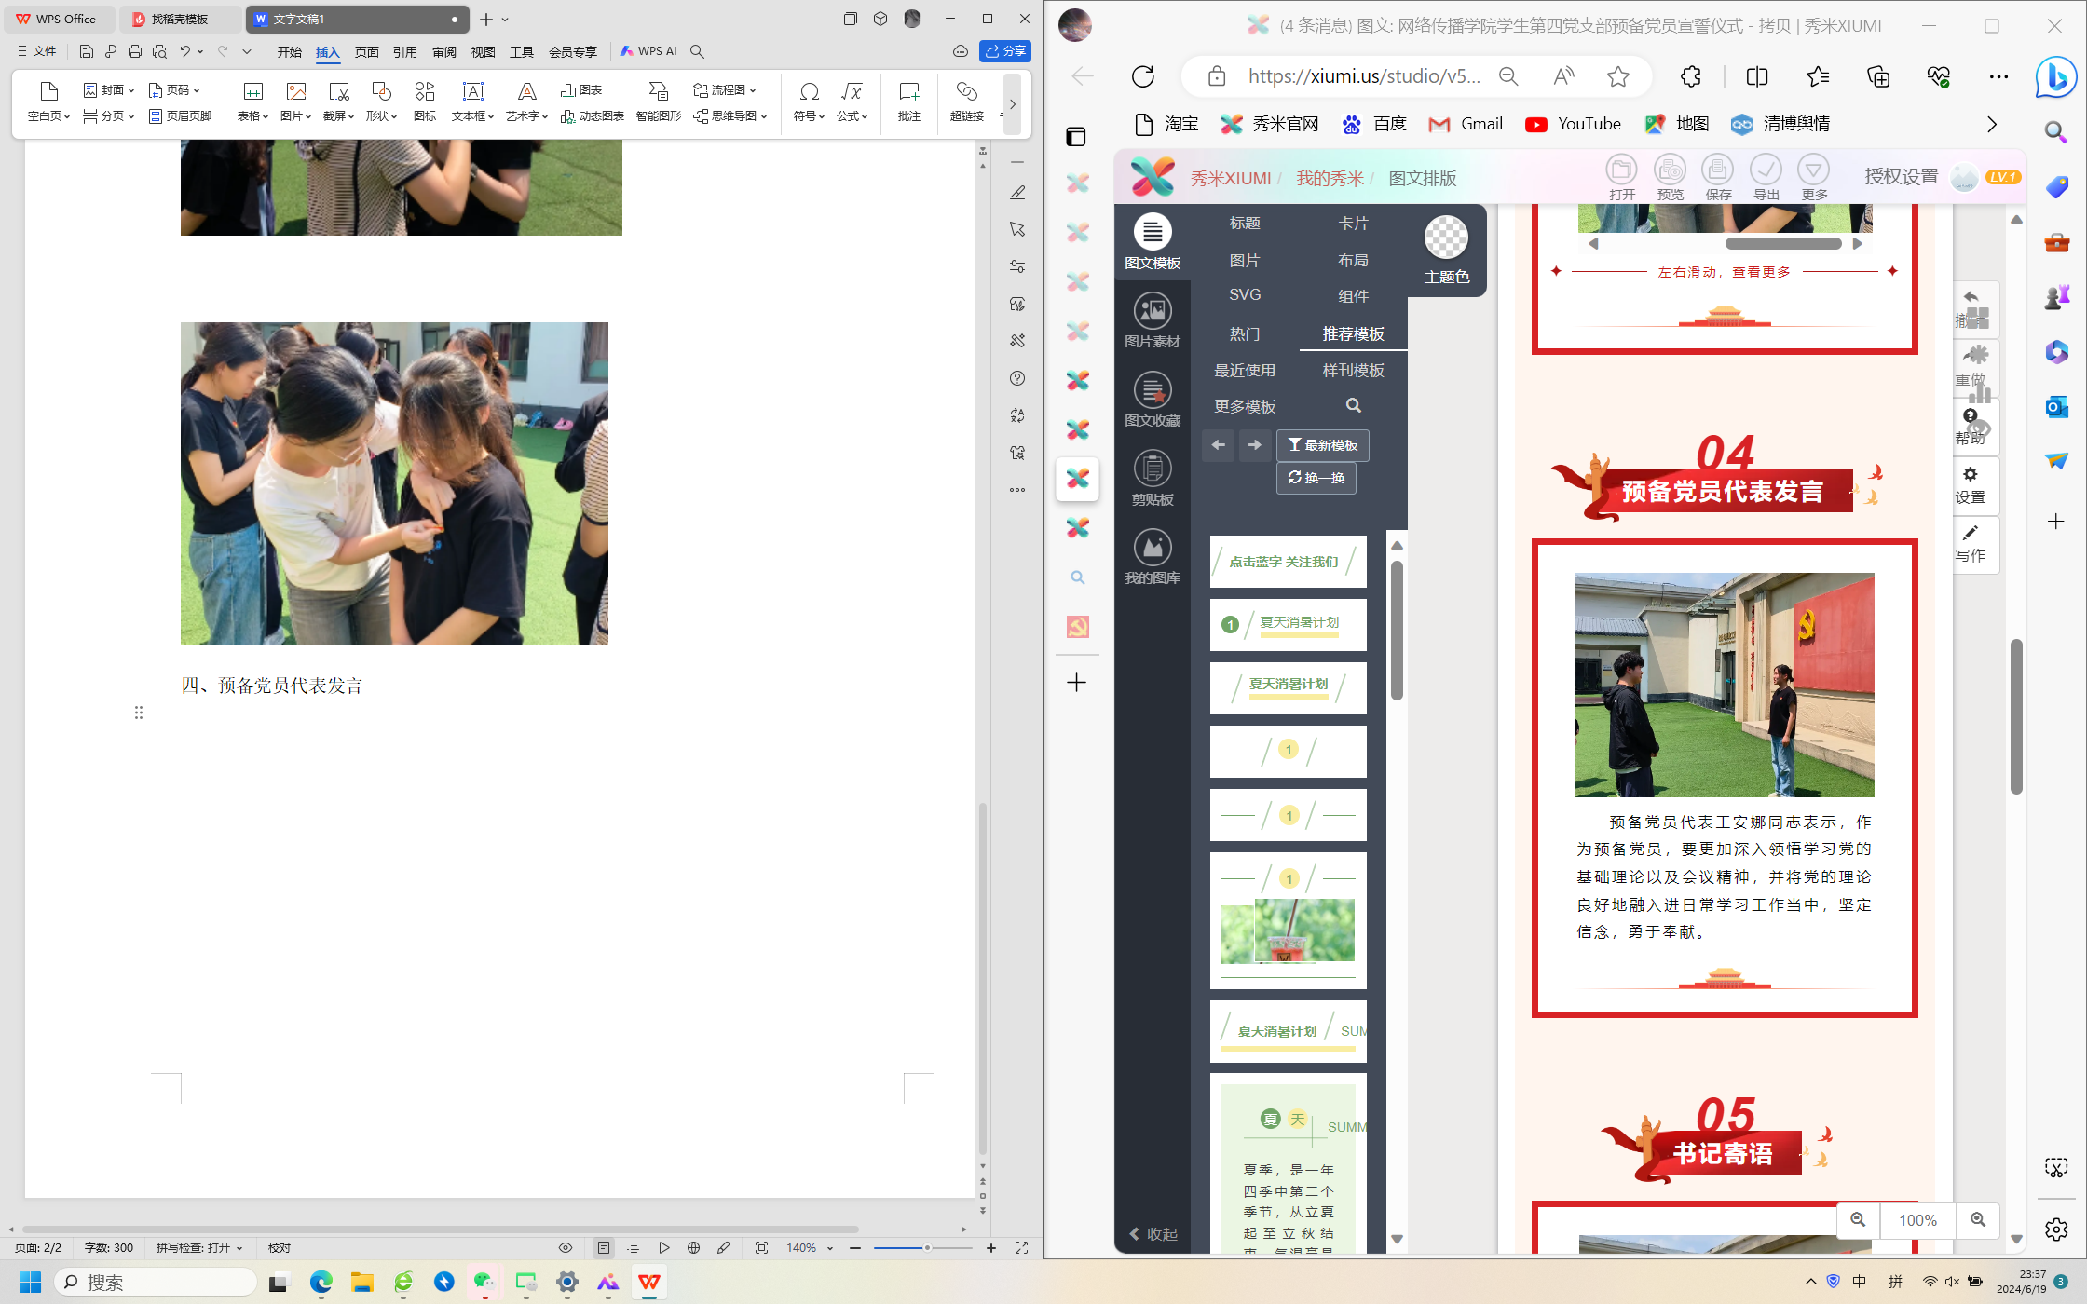This screenshot has width=2087, height=1304.
Task: Open the 图标 icon library in WPS
Action: click(x=425, y=102)
